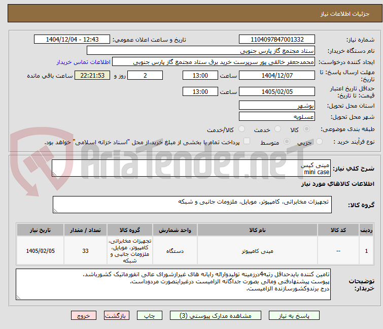Screen dimensions: 383x329
Task: Open مشاهده مدارک پیوستی (3) attachments
Action: [215, 316]
